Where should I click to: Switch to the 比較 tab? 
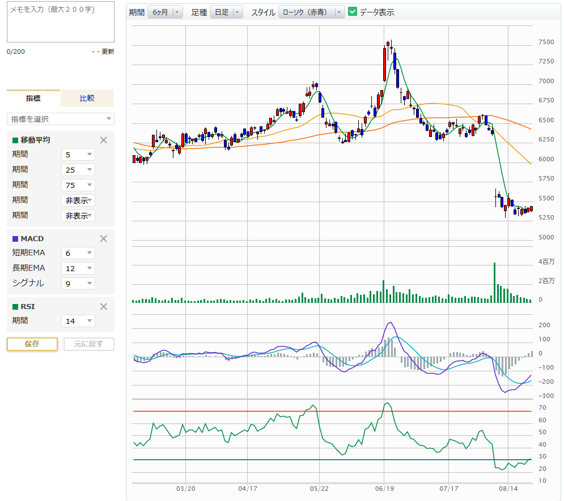(x=87, y=99)
